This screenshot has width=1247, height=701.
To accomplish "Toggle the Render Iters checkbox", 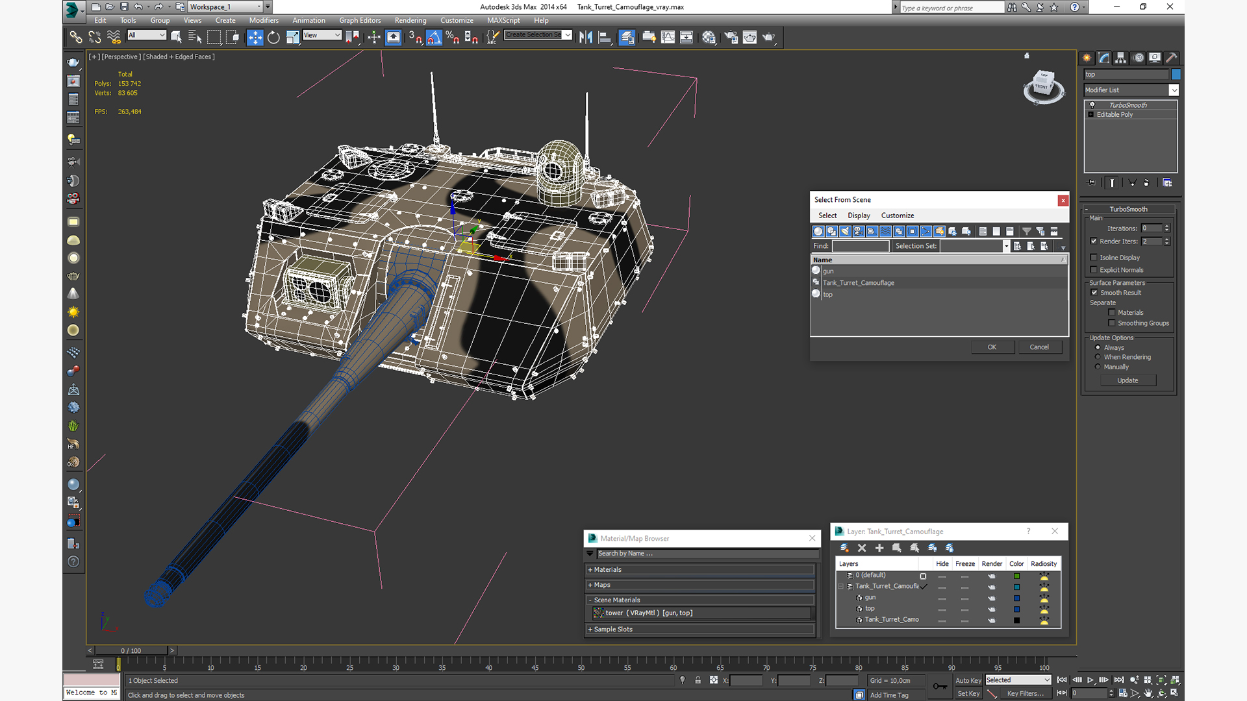I will coord(1094,241).
